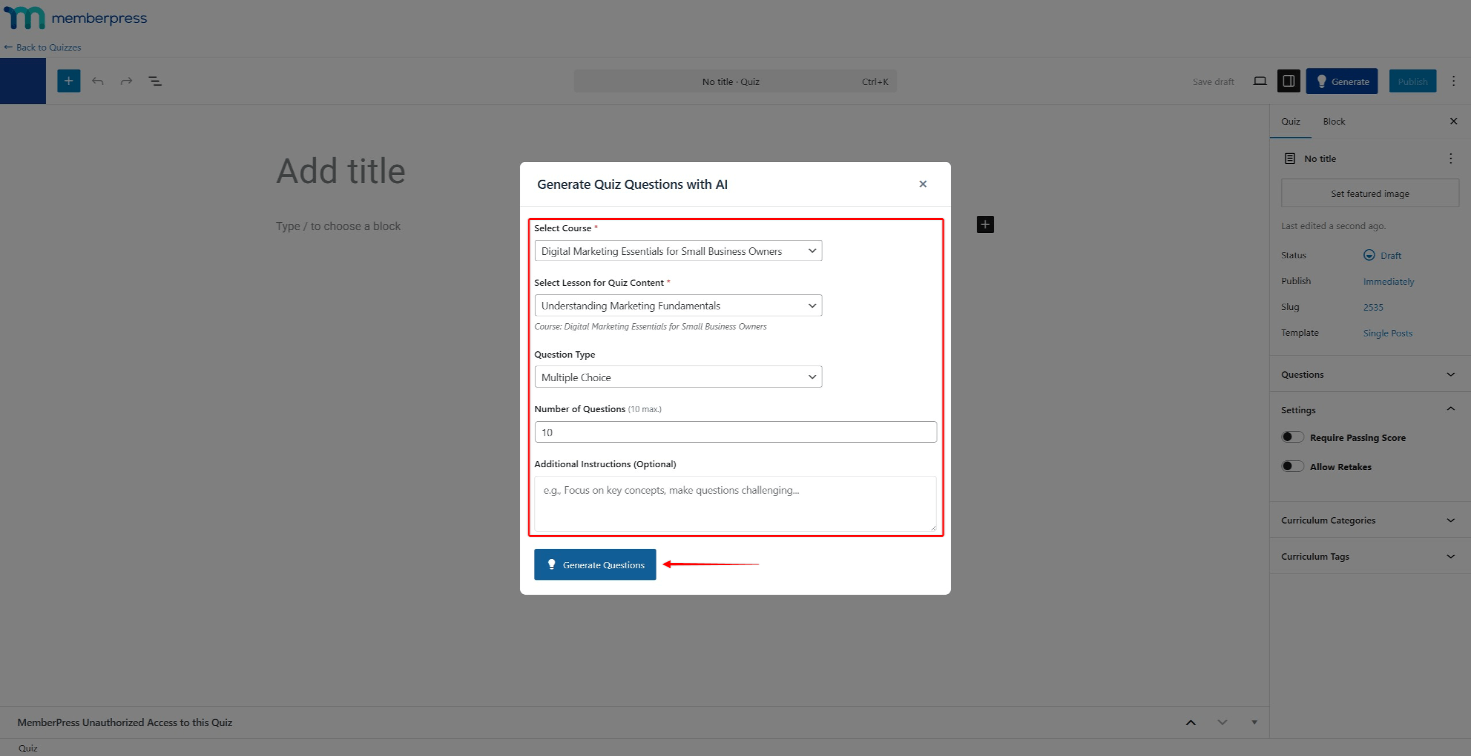
Task: Click the Number of Questions field
Action: [x=735, y=432]
